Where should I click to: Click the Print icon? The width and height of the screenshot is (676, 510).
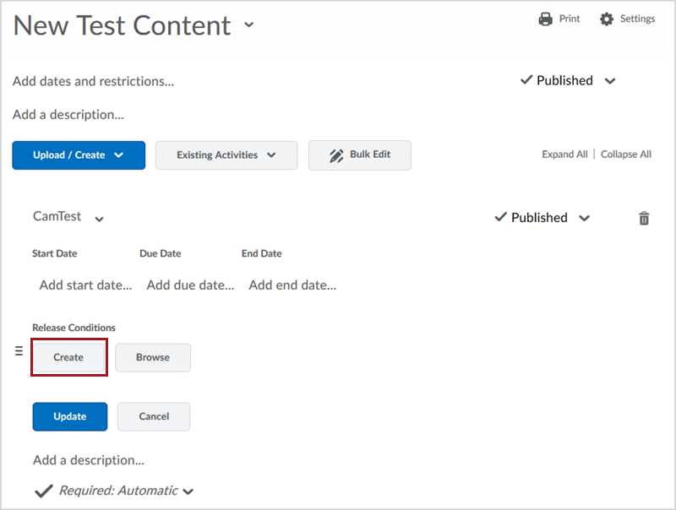(545, 19)
